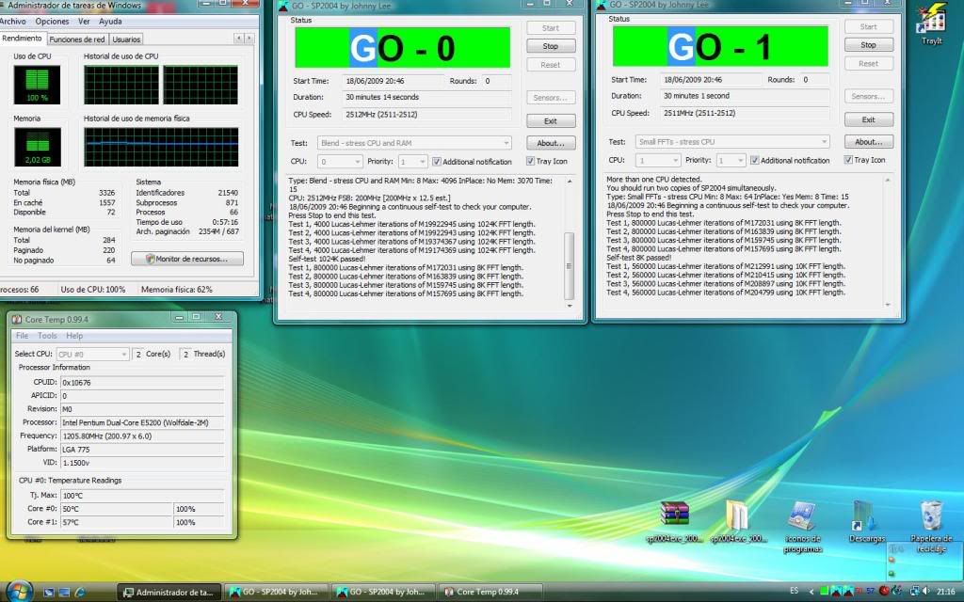This screenshot has width=964, height=602.
Task: Open the Priority dropdown in GO - 0 window
Action: [x=412, y=162]
